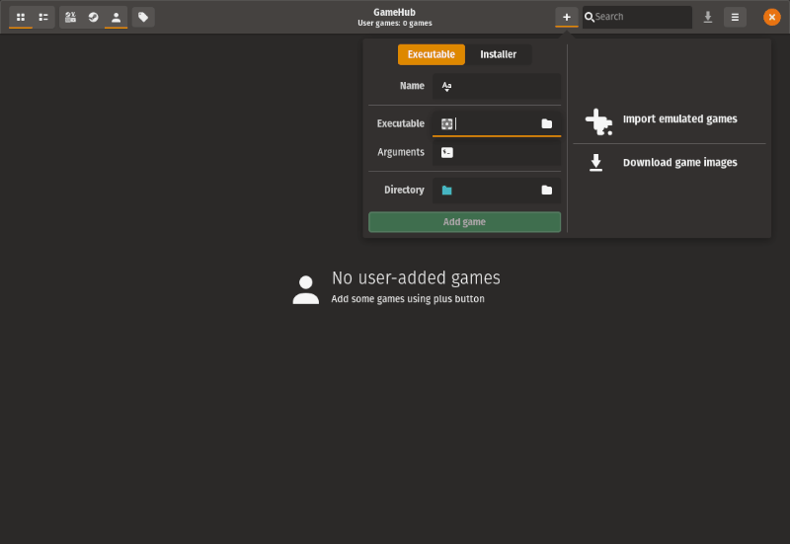Image resolution: width=790 pixels, height=544 pixels.
Task: Close the GameHub window
Action: [772, 17]
